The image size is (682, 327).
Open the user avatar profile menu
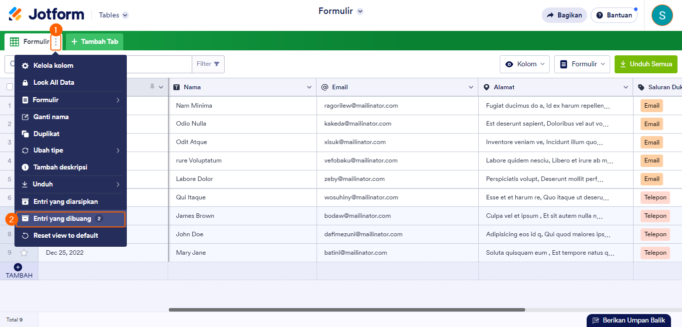pyautogui.click(x=662, y=15)
